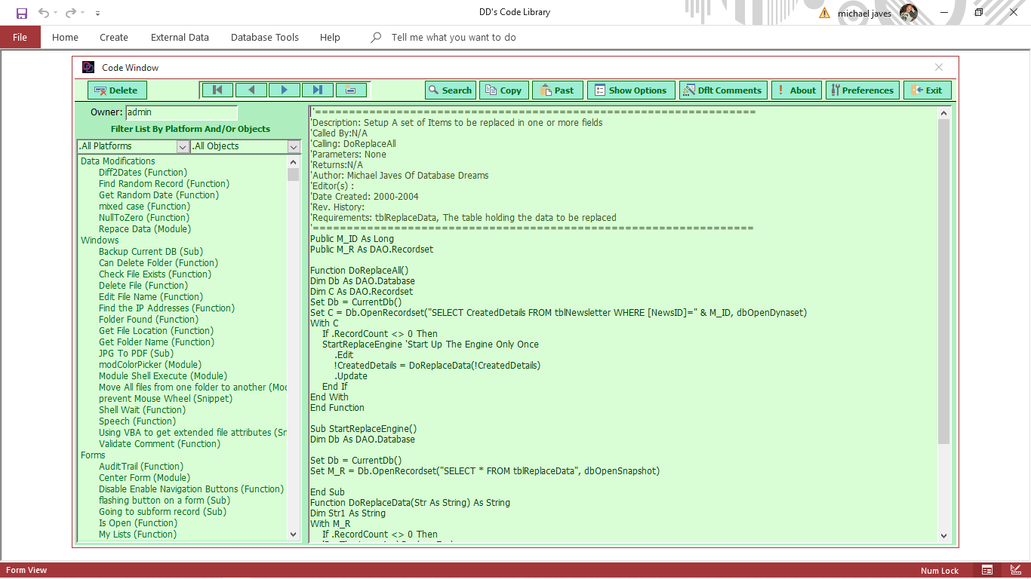Image resolution: width=1031 pixels, height=579 pixels.
Task: Click the new record icon button
Action: pyautogui.click(x=351, y=90)
